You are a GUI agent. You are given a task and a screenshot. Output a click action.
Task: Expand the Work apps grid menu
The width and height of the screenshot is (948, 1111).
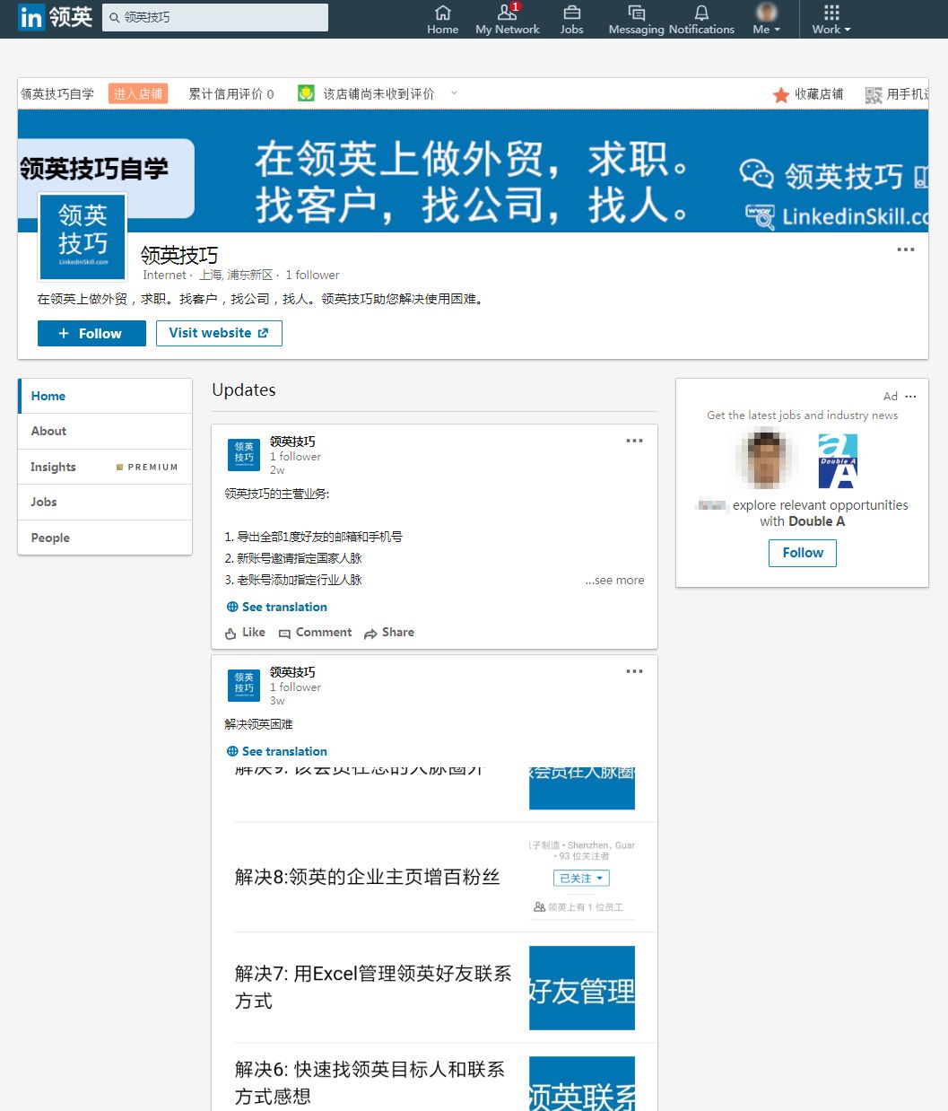pyautogui.click(x=831, y=19)
